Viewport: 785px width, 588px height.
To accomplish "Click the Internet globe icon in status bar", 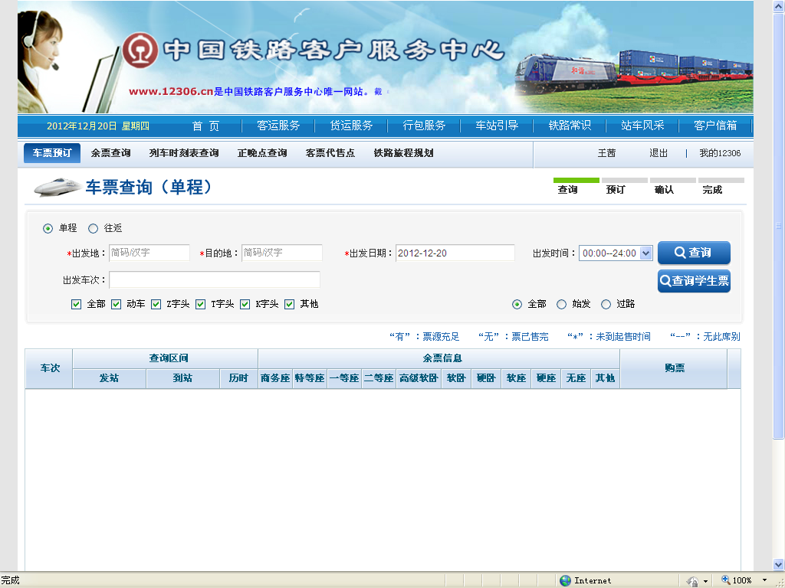I will click(x=566, y=580).
